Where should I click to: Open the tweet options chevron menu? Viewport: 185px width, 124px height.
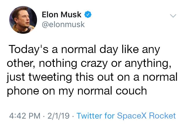tap(173, 16)
